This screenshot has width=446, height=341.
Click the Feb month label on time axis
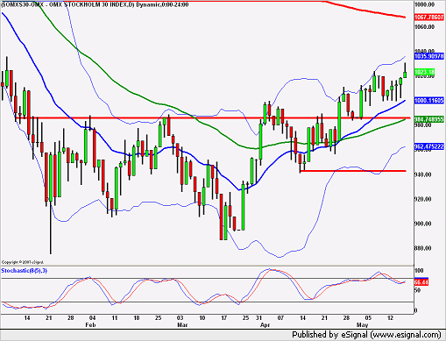(90, 324)
